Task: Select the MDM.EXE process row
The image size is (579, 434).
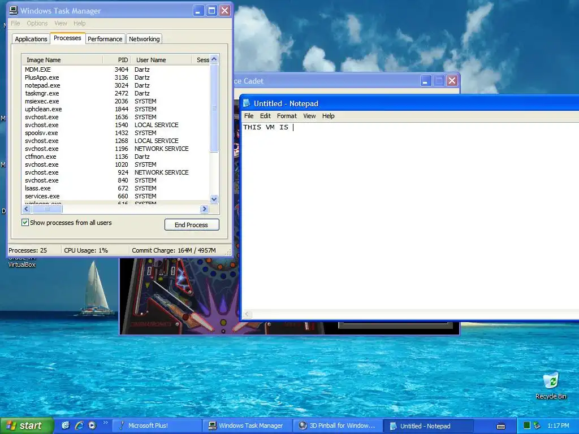Action: point(115,70)
